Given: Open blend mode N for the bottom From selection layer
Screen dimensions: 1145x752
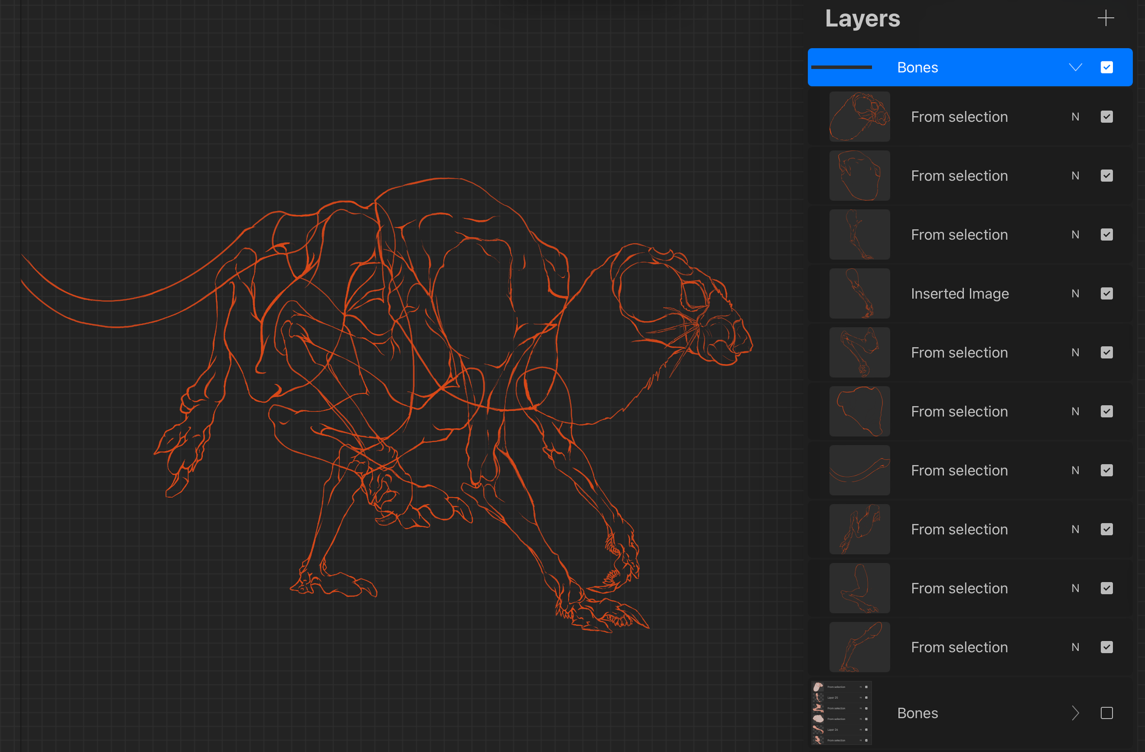Looking at the screenshot, I should (1076, 647).
